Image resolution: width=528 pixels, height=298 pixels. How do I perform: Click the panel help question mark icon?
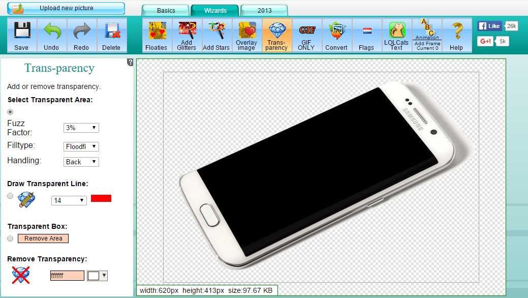[130, 62]
